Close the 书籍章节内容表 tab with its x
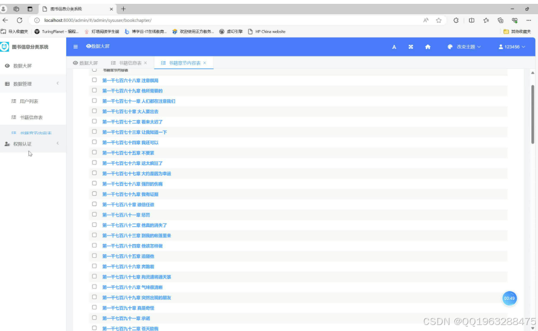This screenshot has height=331, width=538. [x=205, y=63]
